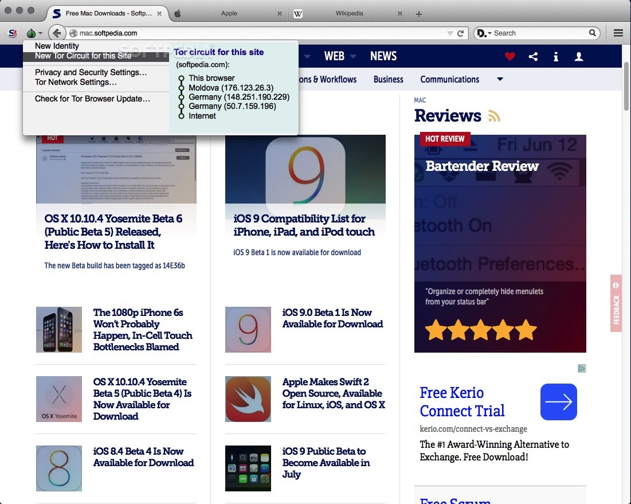631x504 pixels.
Task: Open iOS 8.4 Beta 4 article link
Action: click(x=143, y=456)
